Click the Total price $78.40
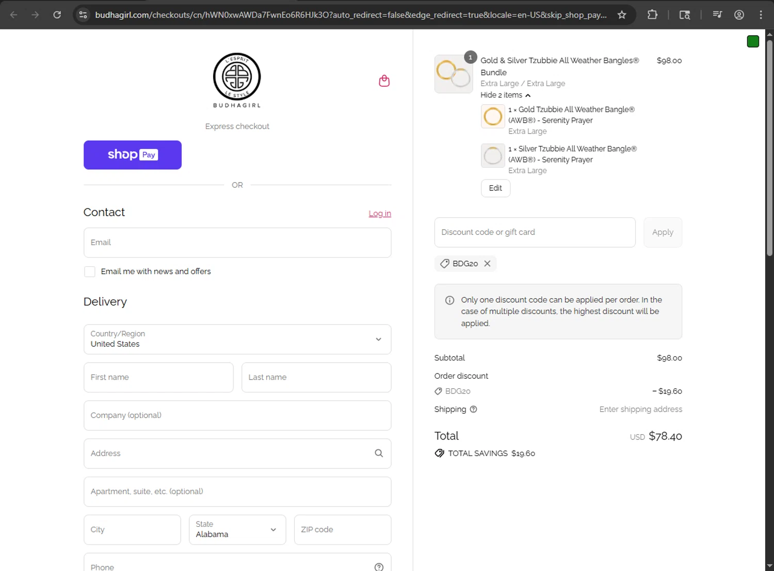The image size is (774, 571). tap(665, 436)
